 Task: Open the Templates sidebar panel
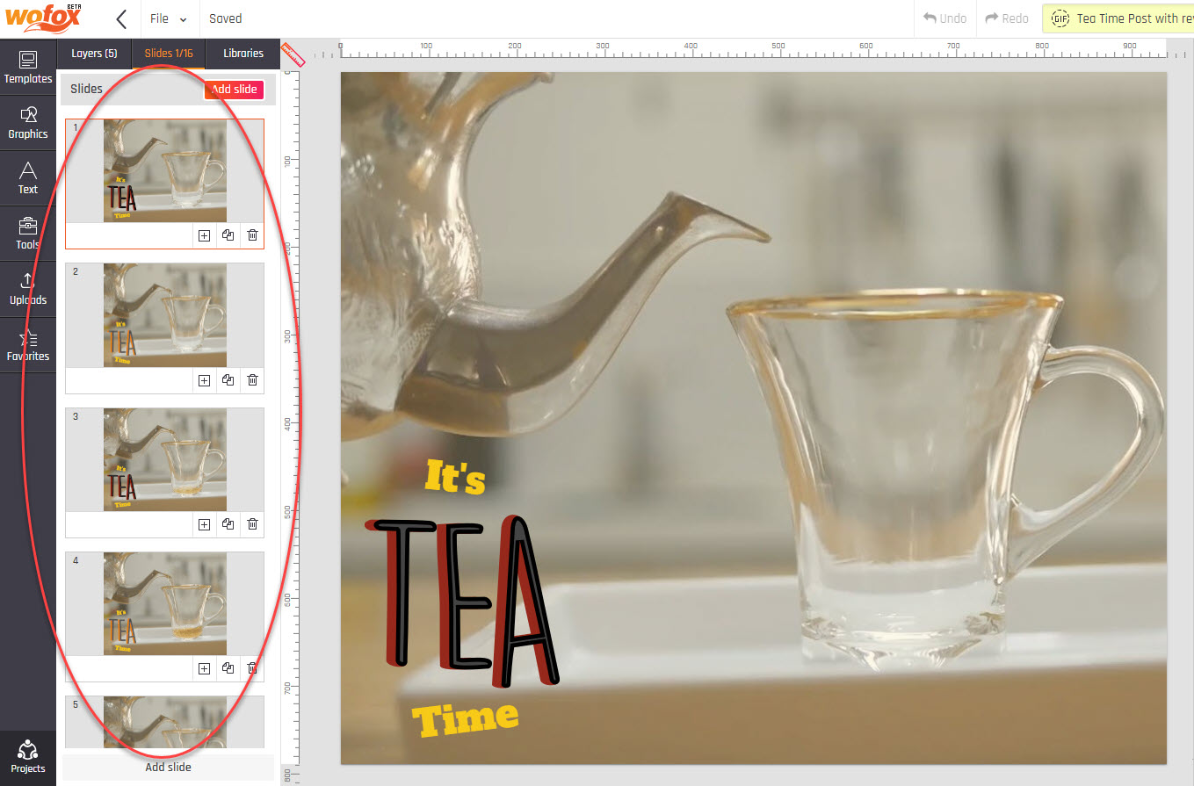(x=28, y=68)
